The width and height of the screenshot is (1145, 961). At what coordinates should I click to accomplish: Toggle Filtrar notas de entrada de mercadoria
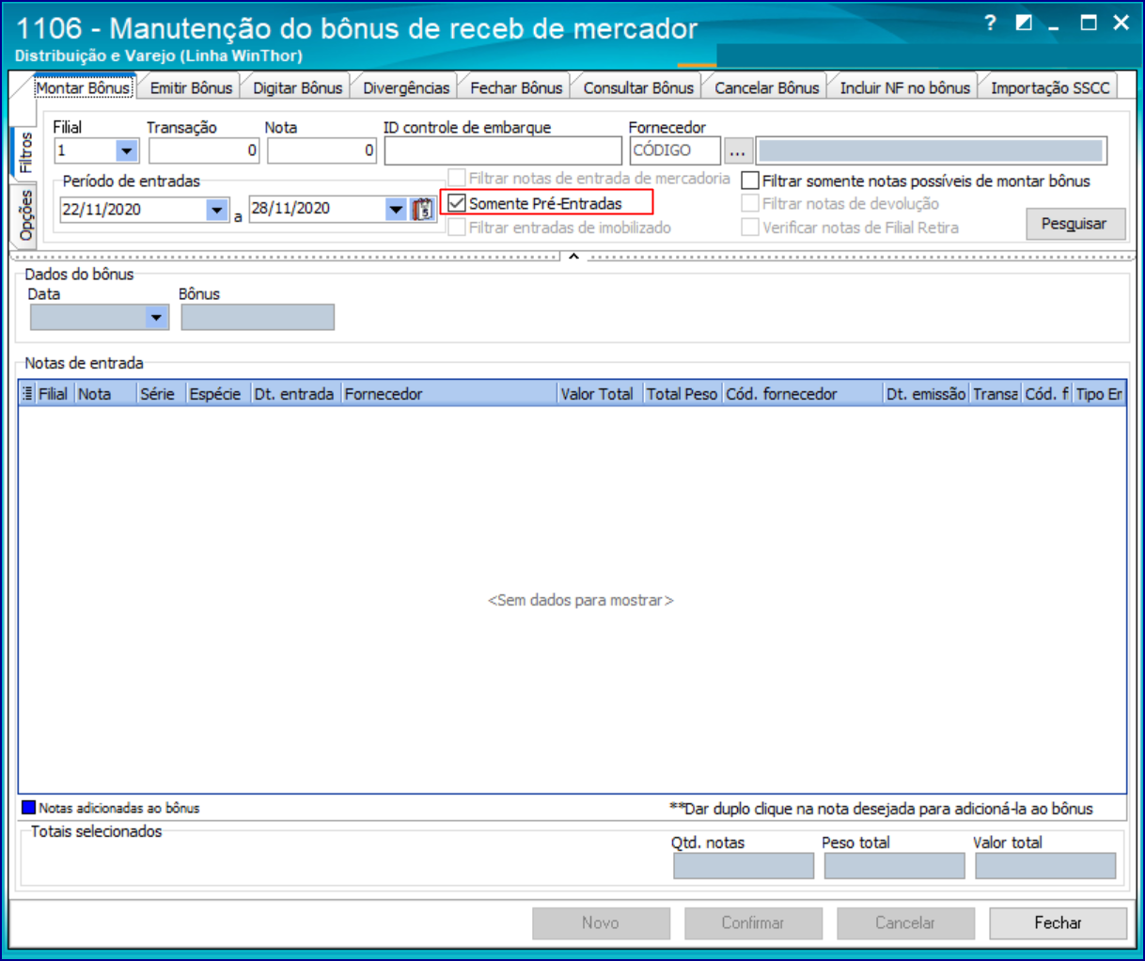point(457,178)
